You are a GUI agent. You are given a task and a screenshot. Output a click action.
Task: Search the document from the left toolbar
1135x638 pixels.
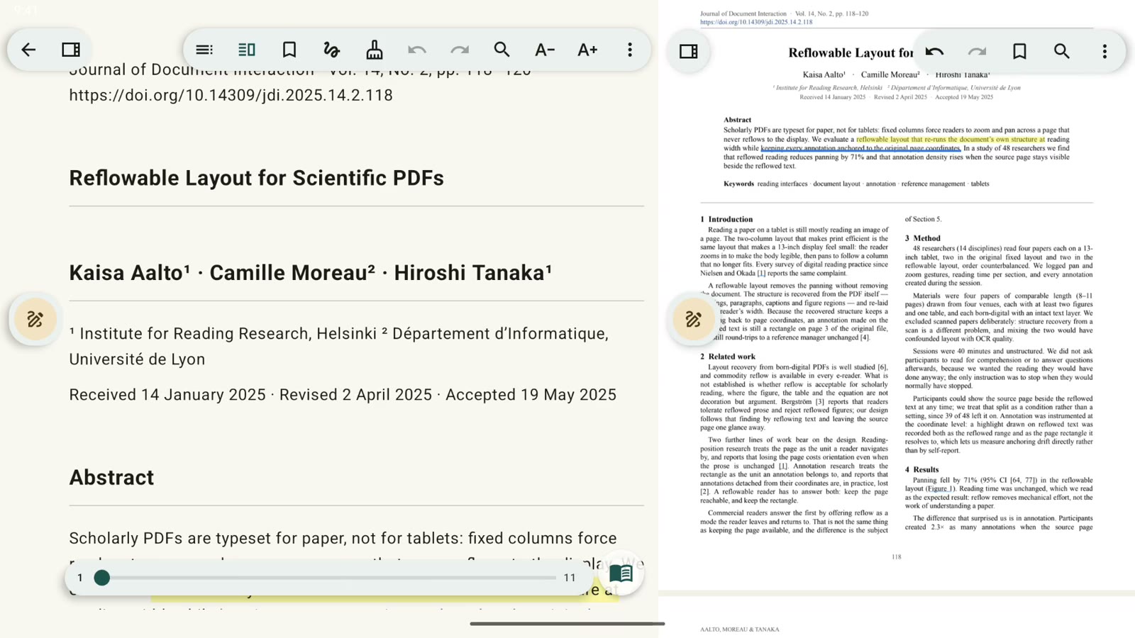click(x=502, y=50)
